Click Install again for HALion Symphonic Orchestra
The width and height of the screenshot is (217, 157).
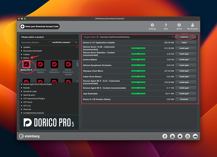coord(184,65)
